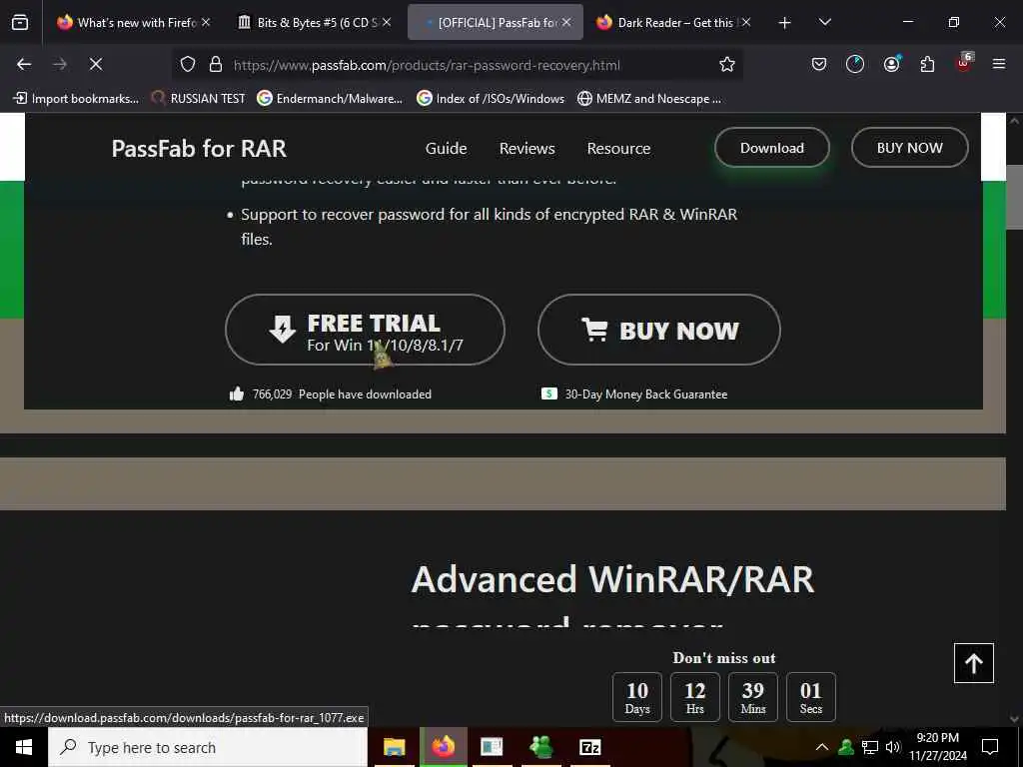Click the page vertical scrollbar thumb

coord(1014,197)
